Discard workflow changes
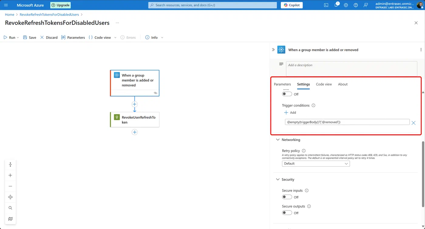This screenshot has width=425, height=229. 49,38
